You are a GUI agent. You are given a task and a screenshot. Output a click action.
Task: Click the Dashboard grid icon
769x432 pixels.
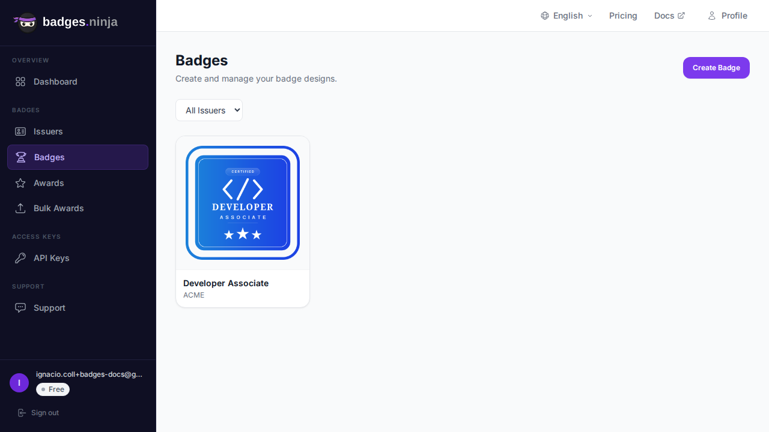coord(20,82)
